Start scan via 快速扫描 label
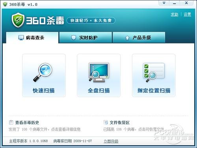 [44, 90]
